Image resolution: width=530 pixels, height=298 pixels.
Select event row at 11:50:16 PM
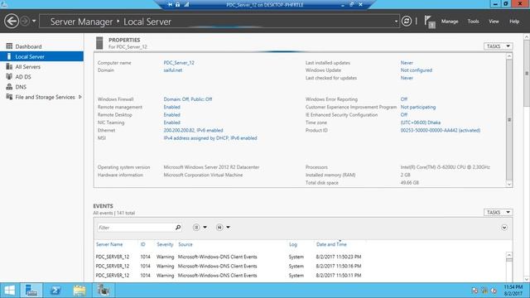[x=300, y=267]
